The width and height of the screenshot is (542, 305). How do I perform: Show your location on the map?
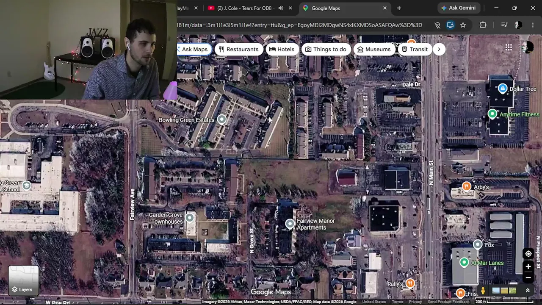click(x=528, y=254)
